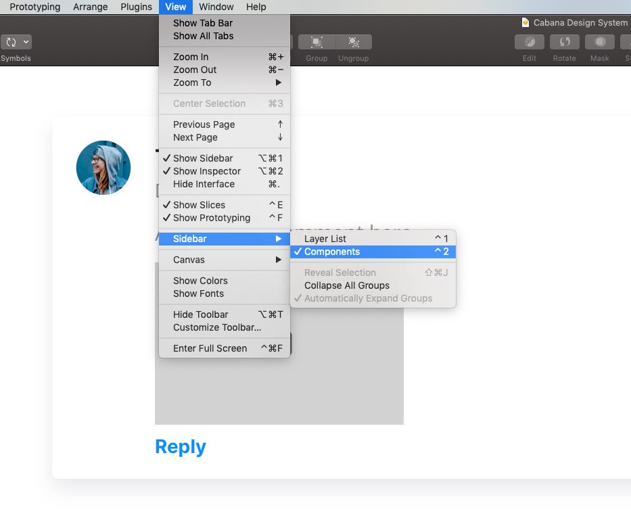This screenshot has height=518, width=631.
Task: Select the Rotate tool icon
Action: (565, 42)
